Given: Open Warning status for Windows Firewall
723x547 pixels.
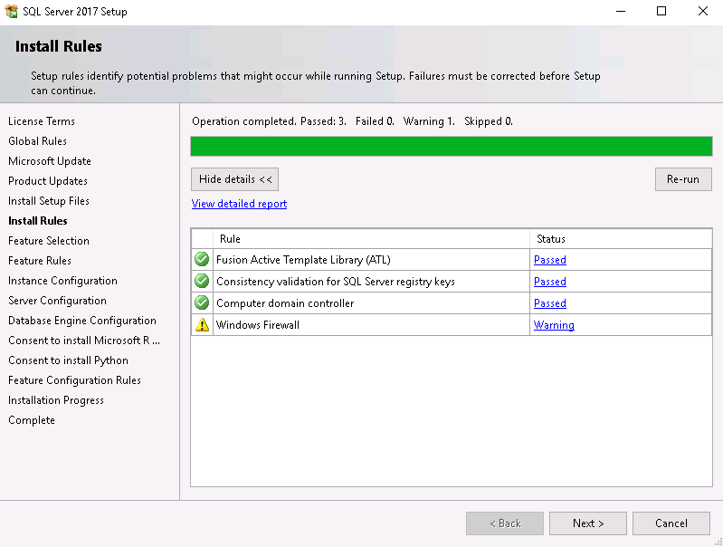Looking at the screenshot, I should pos(554,325).
